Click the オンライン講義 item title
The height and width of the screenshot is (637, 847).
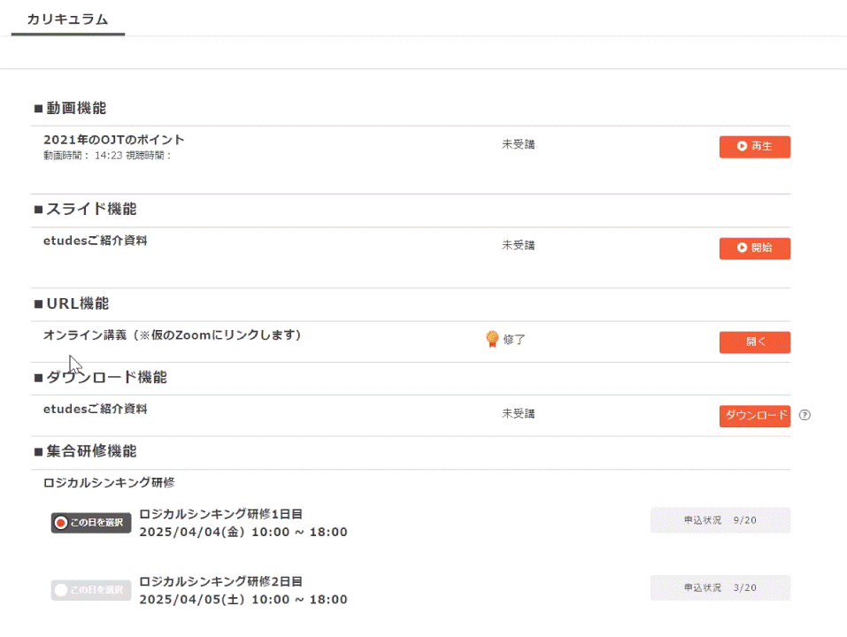(173, 335)
